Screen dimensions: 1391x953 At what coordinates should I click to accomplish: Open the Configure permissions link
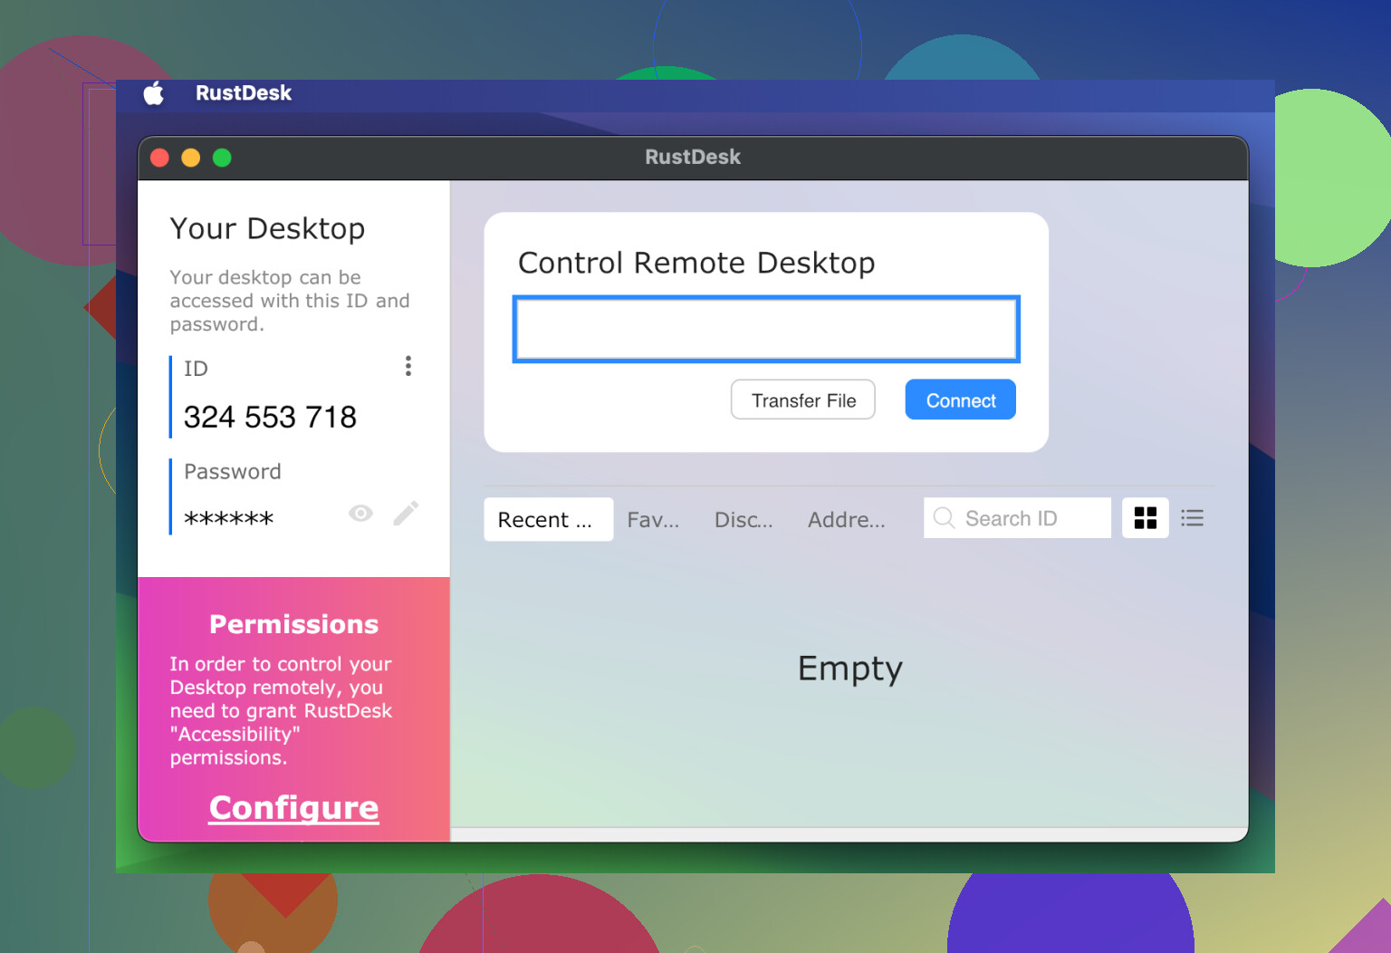pyautogui.click(x=294, y=807)
